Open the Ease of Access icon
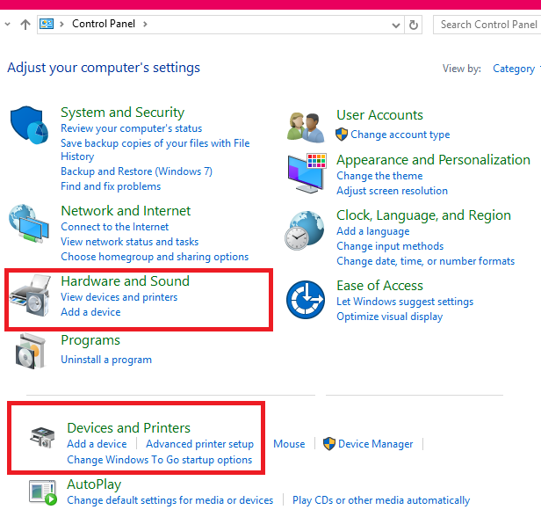Screen dimensions: 541x517 tap(306, 301)
